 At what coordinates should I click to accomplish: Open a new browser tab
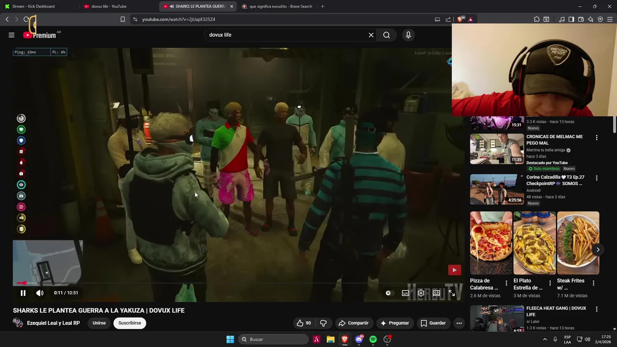point(322,6)
